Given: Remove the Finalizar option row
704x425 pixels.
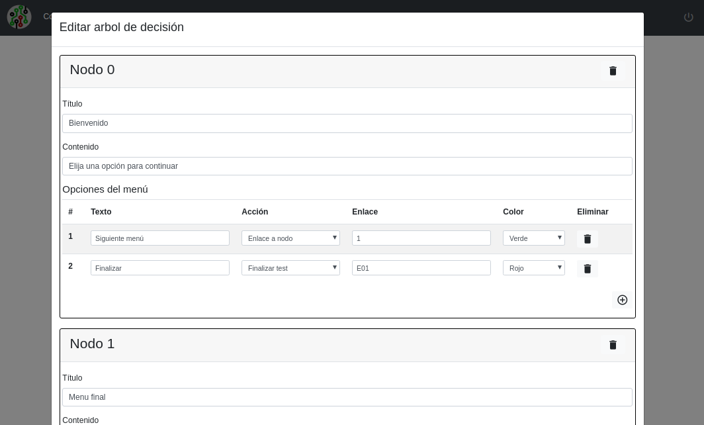Looking at the screenshot, I should 588,269.
